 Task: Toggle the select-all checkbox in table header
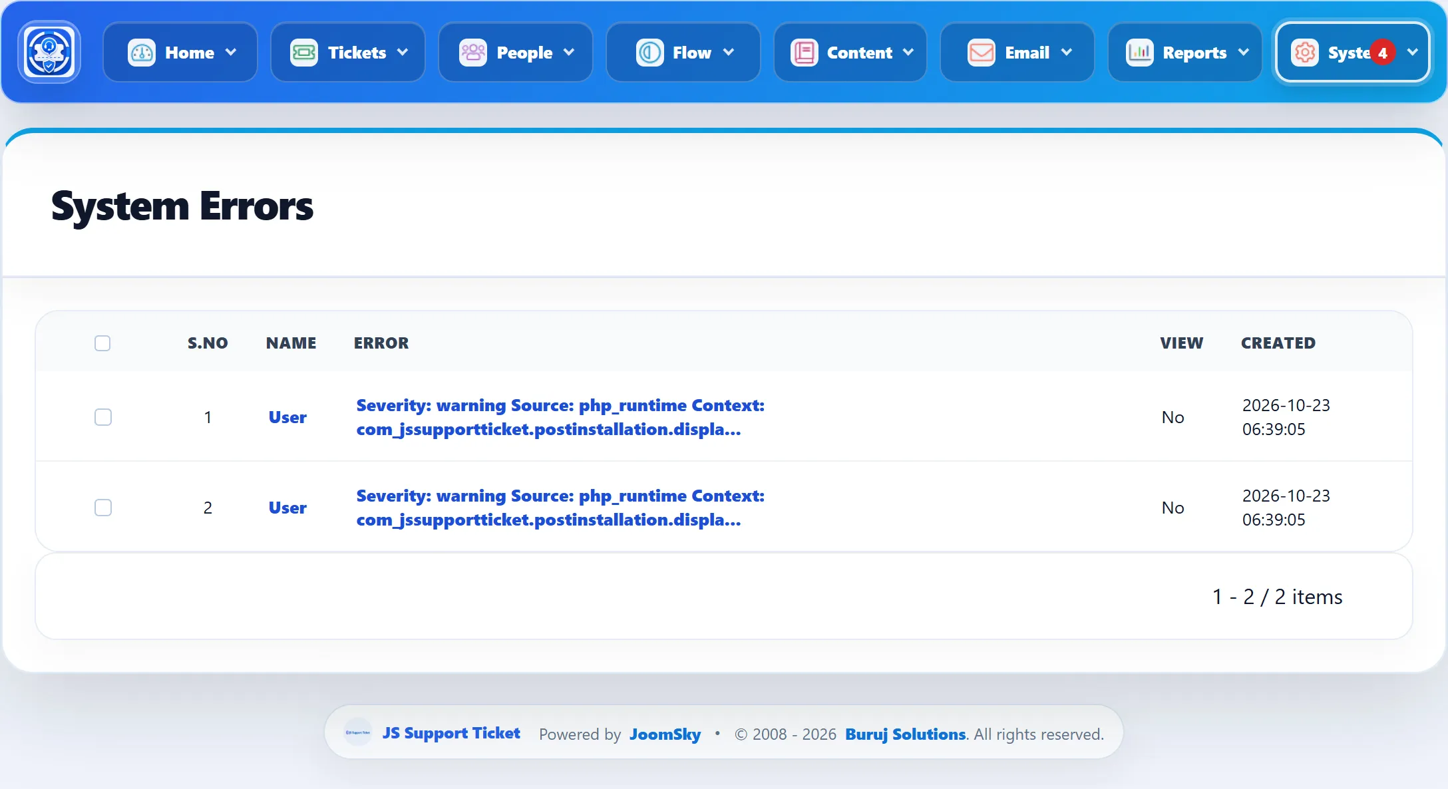coord(102,343)
